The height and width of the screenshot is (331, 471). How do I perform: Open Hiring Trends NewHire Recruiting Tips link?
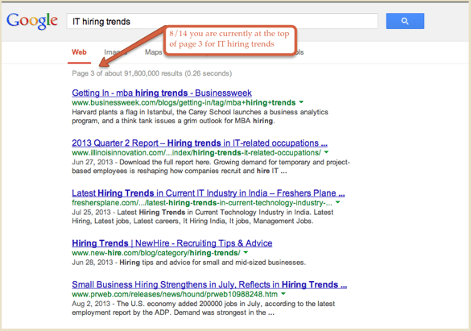pos(171,243)
